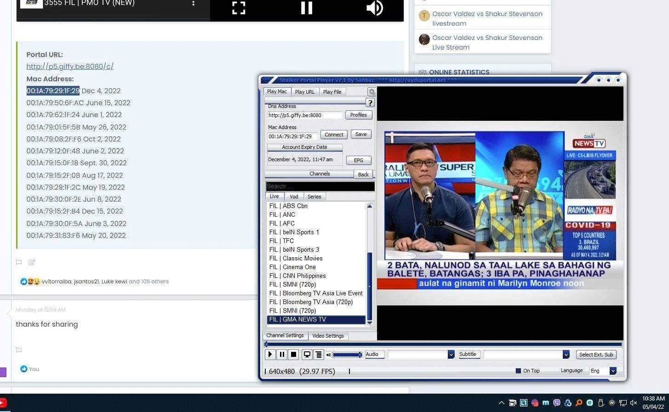Click the USB safely remove icon in tray

point(600,403)
